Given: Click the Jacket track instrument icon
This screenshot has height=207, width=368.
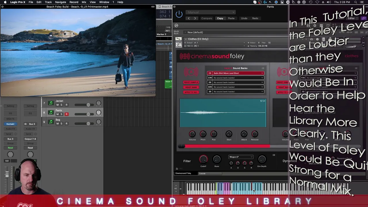Looking at the screenshot, I should pos(51,103).
